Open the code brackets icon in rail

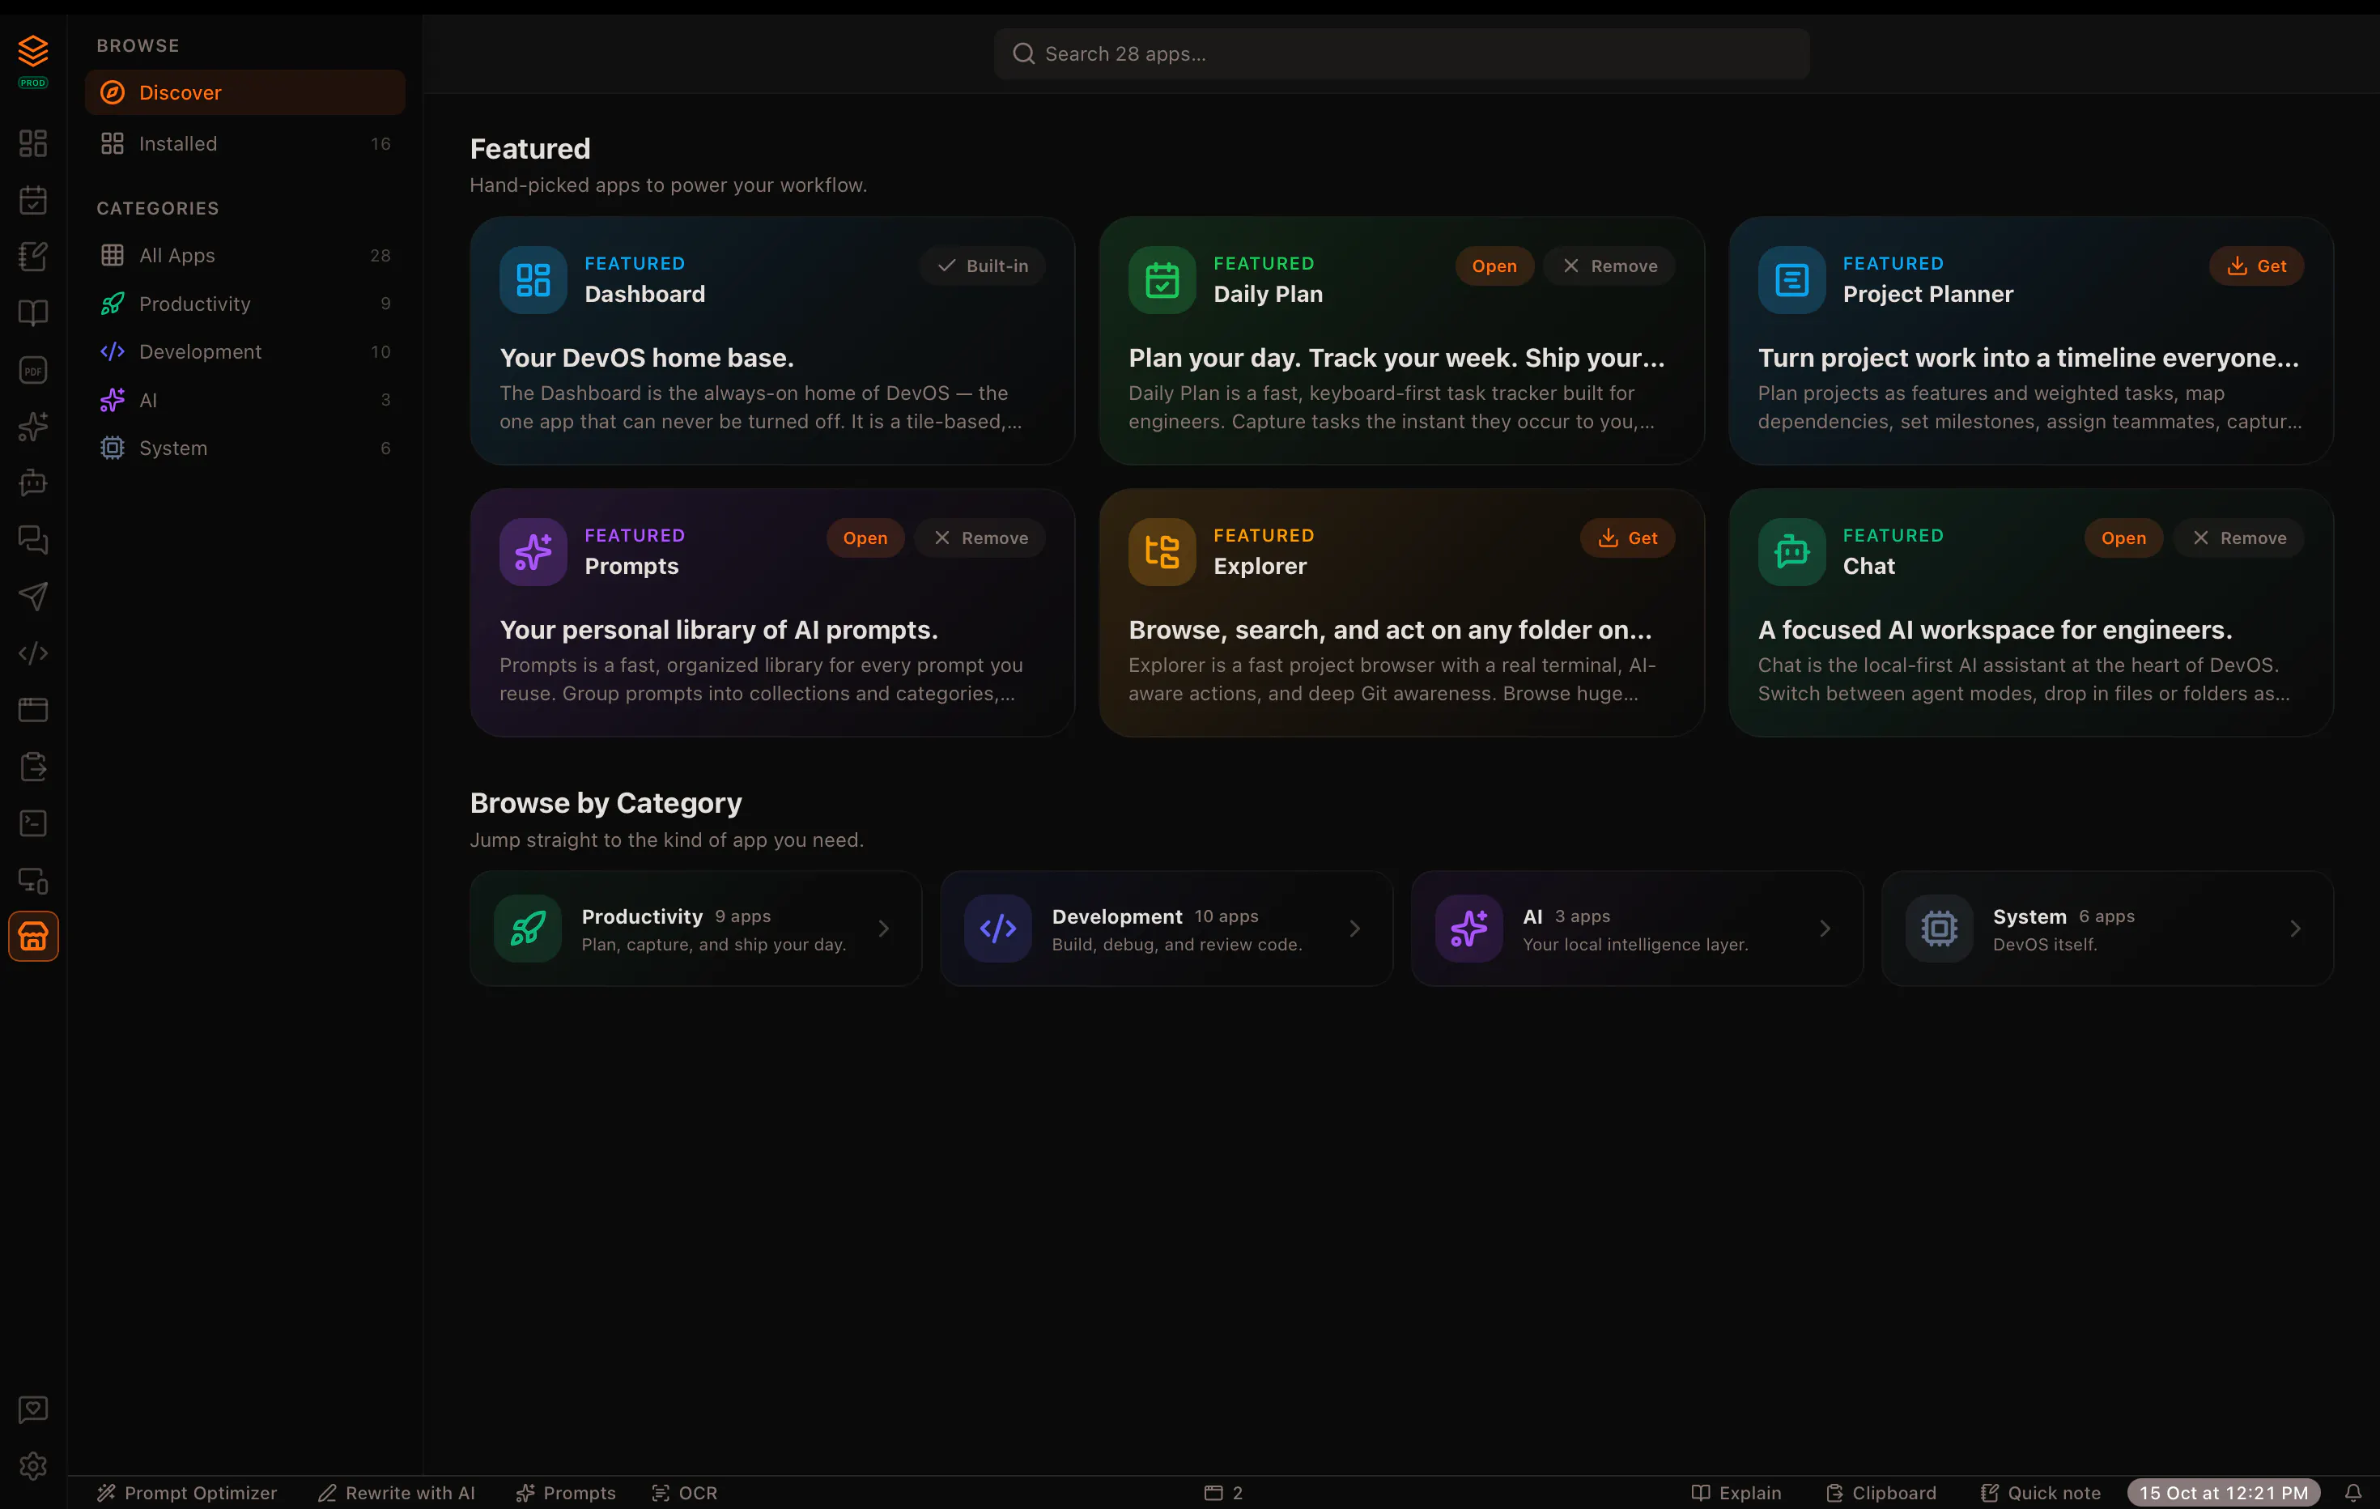(32, 653)
